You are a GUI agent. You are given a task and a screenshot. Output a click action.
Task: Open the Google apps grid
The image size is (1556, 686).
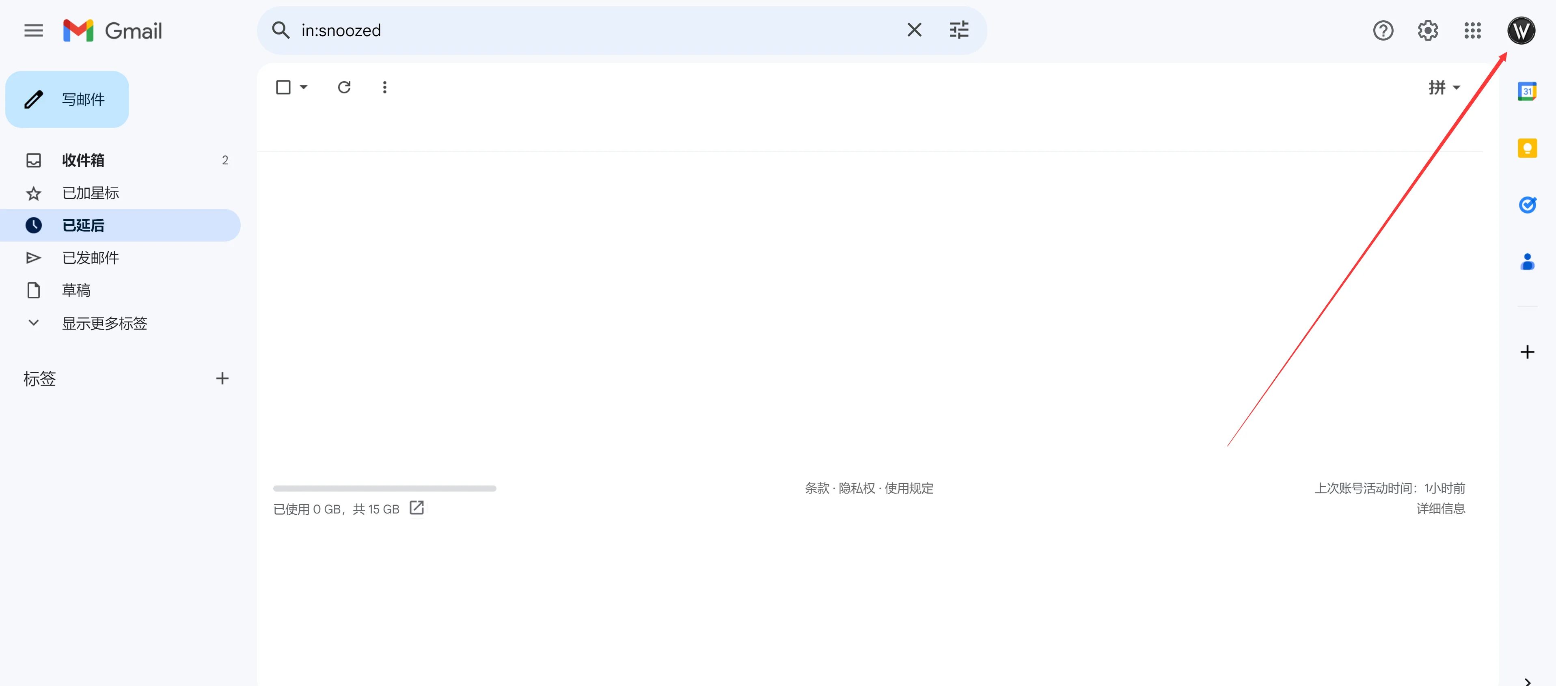pyautogui.click(x=1473, y=30)
